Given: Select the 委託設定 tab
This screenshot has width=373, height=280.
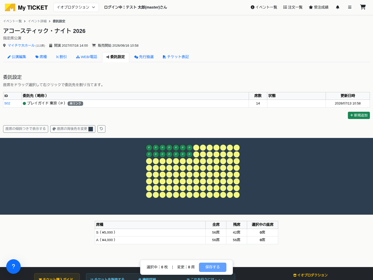Looking at the screenshot, I should click(x=116, y=57).
